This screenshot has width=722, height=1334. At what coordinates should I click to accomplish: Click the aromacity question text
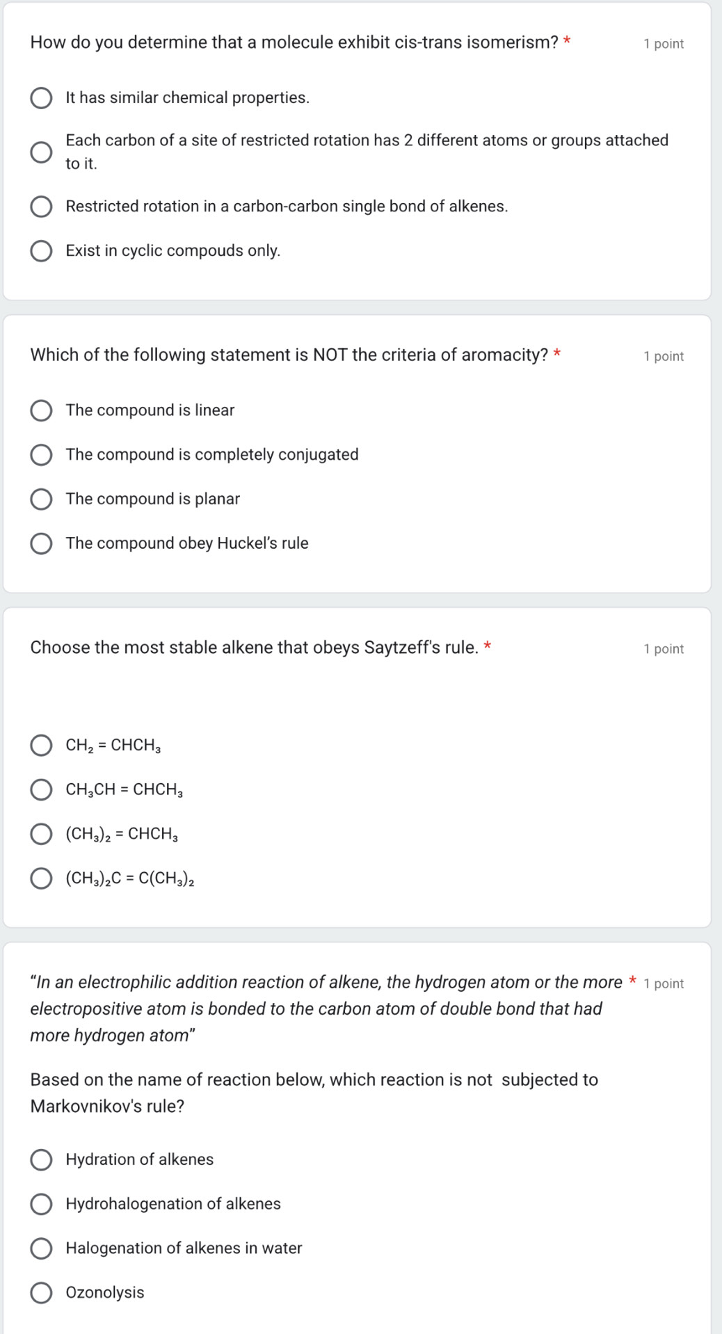[292, 354]
